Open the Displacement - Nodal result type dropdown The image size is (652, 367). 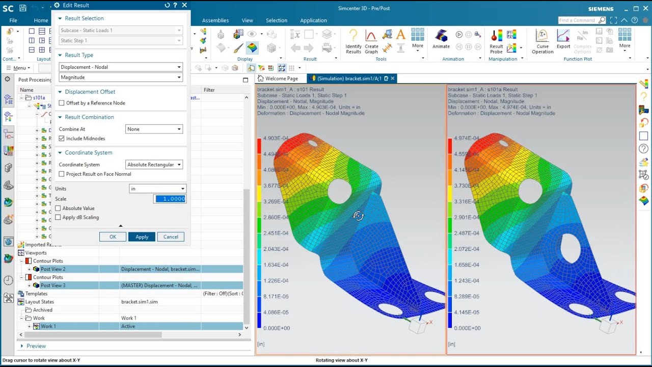tap(121, 67)
